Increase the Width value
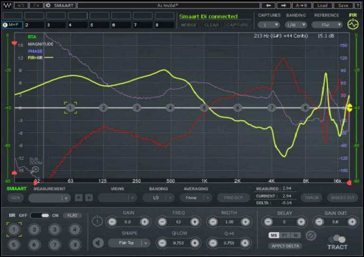This screenshot has width=364, height=257. point(245,222)
